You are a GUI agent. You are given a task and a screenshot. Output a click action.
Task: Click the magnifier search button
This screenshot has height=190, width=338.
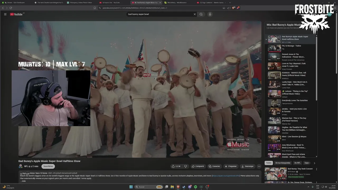pyautogui.click(x=201, y=14)
